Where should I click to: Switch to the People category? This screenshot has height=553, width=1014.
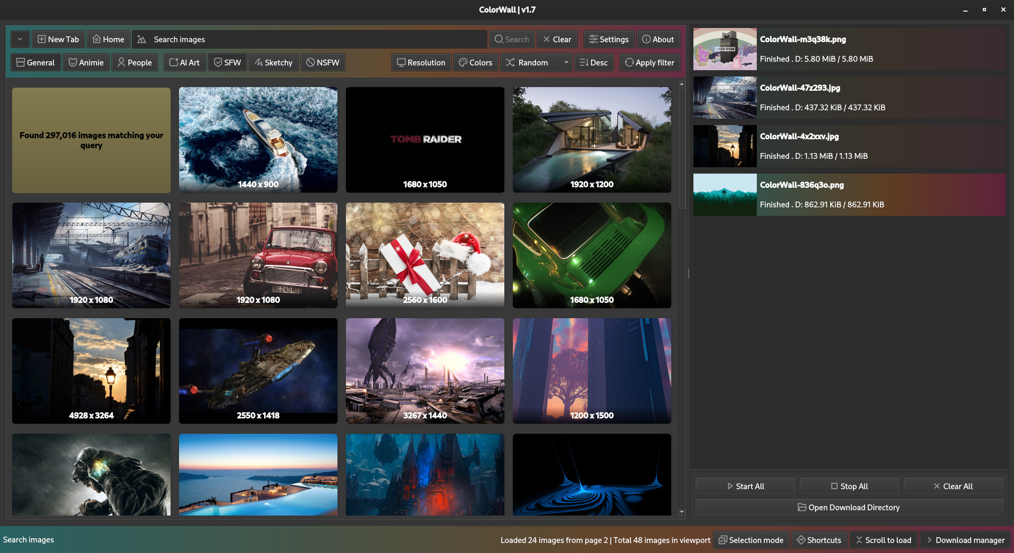[x=135, y=62]
